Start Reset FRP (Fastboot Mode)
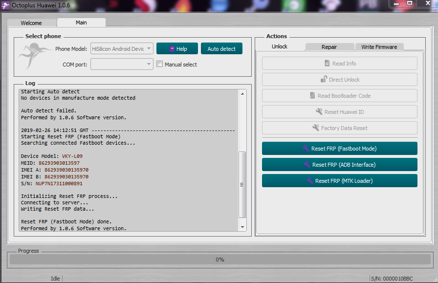Image resolution: width=438 pixels, height=283 pixels. [x=340, y=149]
